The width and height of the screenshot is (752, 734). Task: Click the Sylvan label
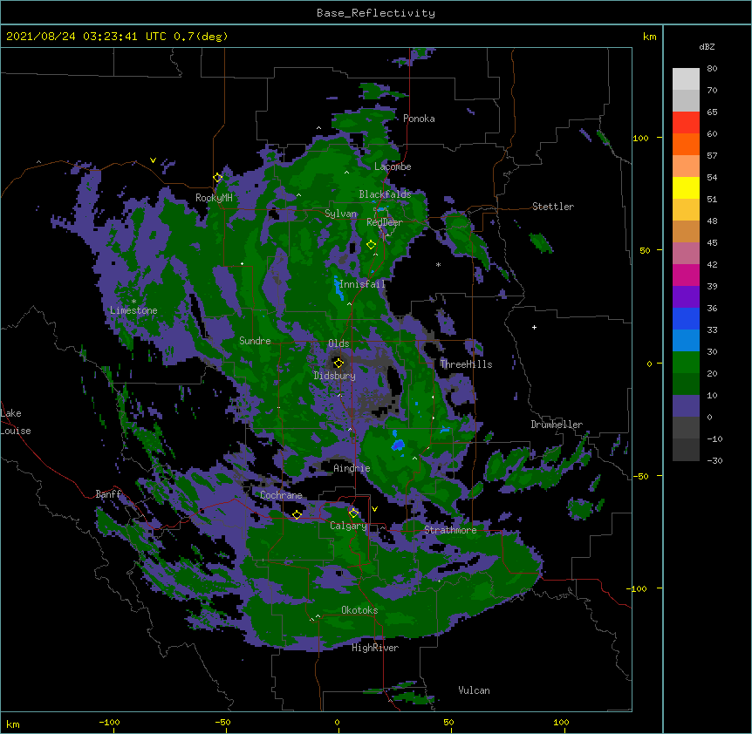(x=340, y=214)
